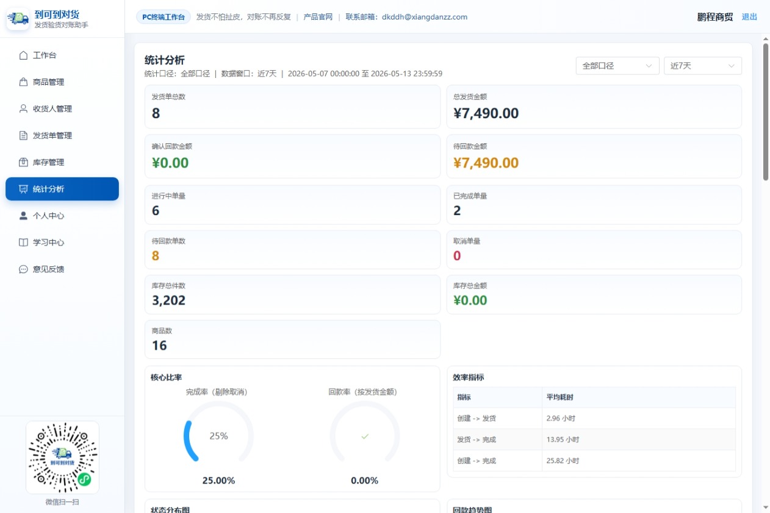Click the 发货单总数 card showing 8

292,107
